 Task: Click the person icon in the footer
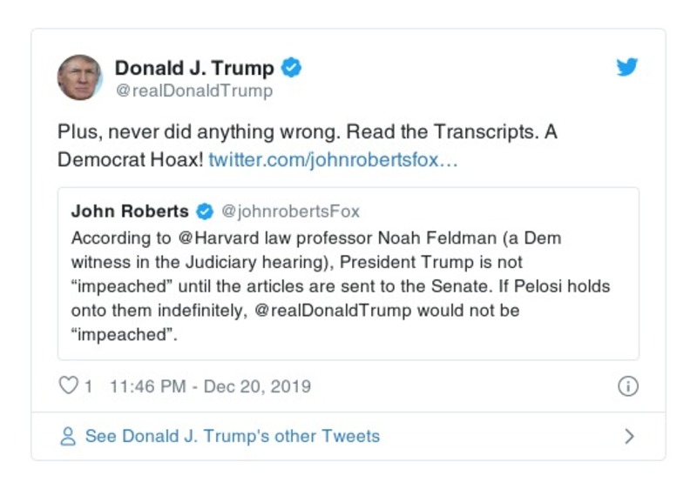[x=67, y=437]
